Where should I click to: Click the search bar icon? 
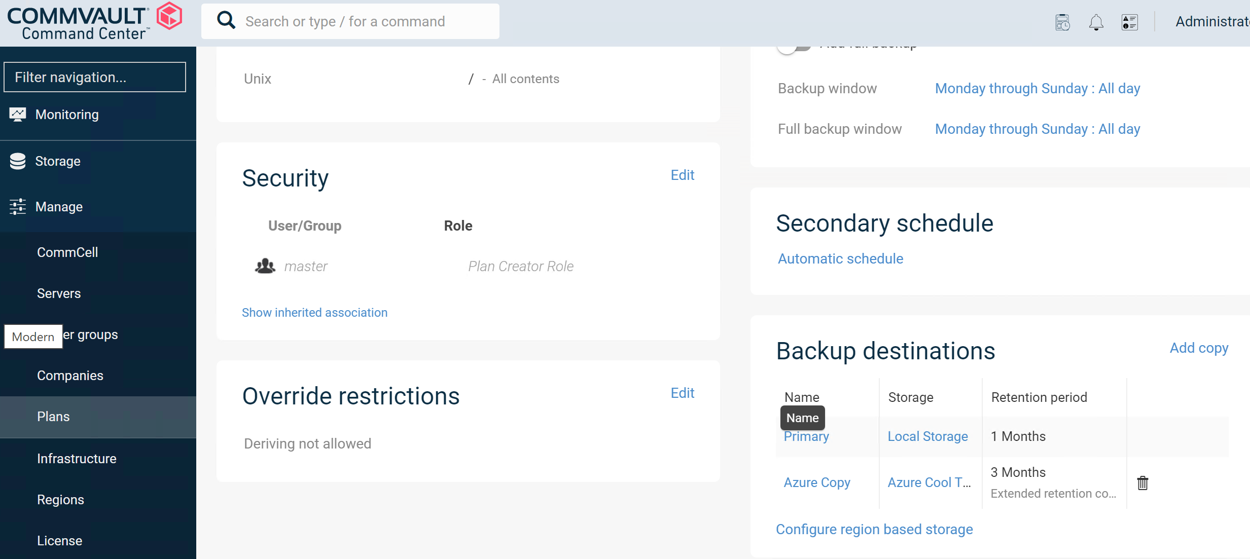pyautogui.click(x=226, y=21)
